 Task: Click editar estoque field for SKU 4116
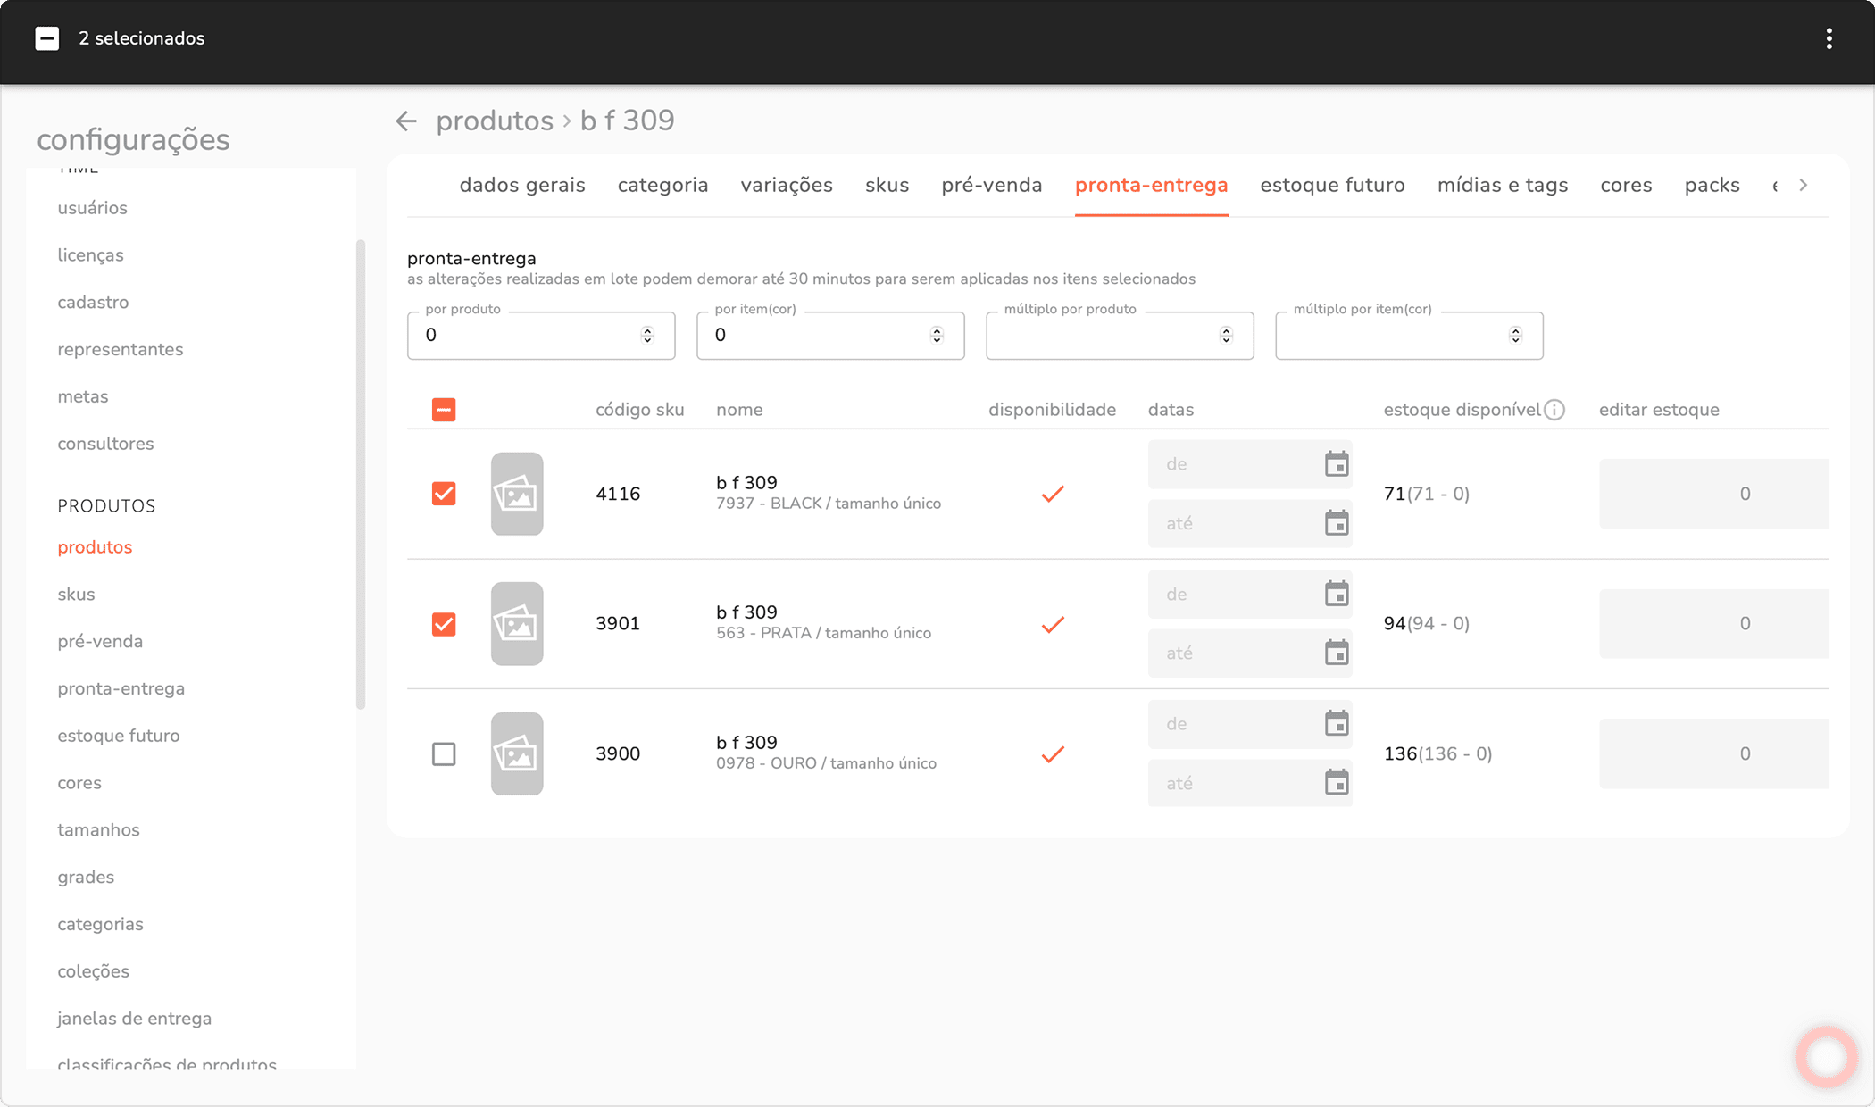[1714, 494]
